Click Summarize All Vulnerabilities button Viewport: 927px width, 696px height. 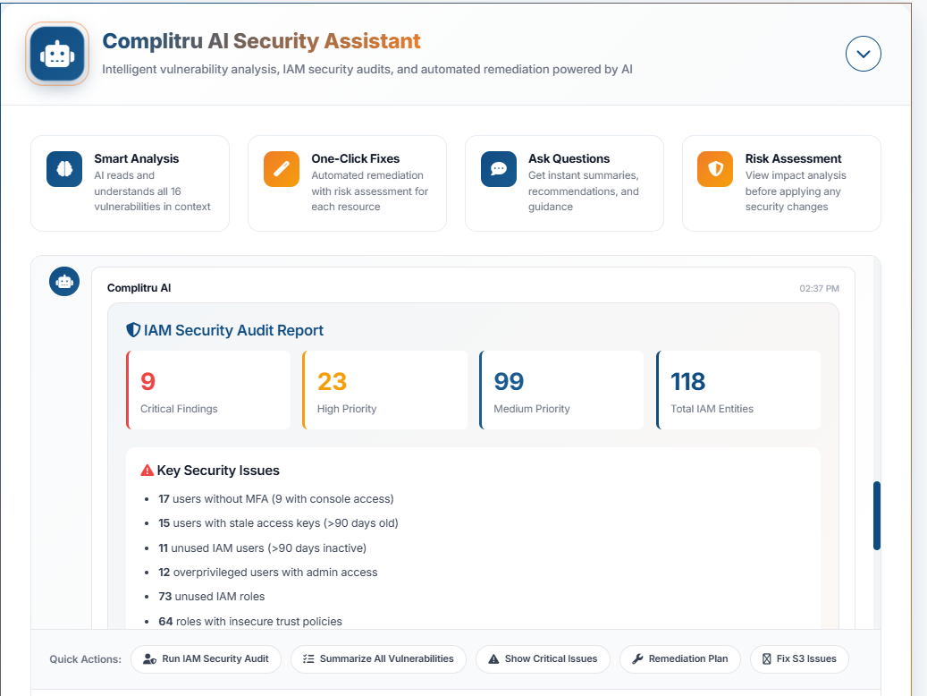coord(378,658)
